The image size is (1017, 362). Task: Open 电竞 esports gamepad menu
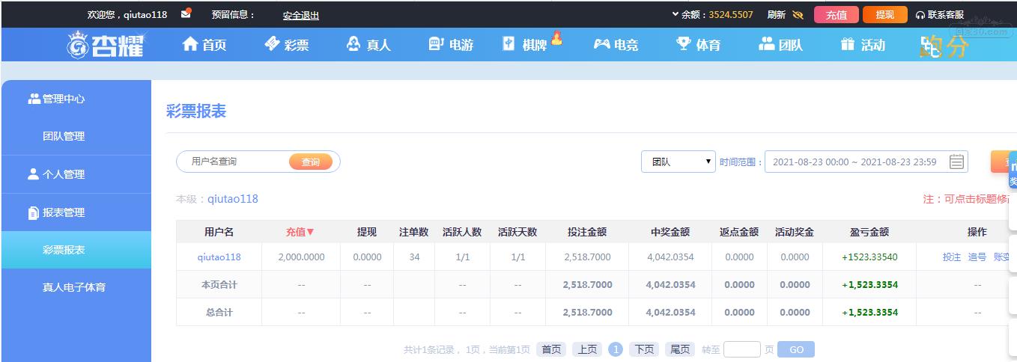pos(616,45)
